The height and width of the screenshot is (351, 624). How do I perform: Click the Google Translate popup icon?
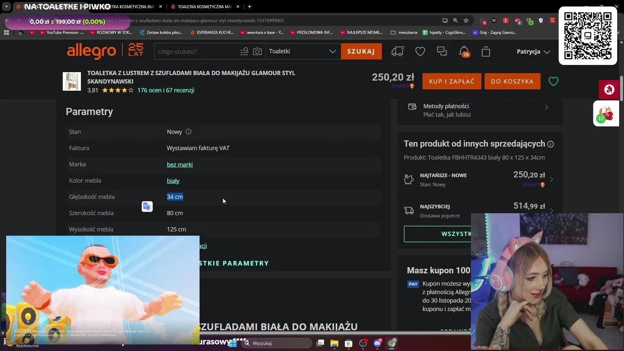(x=147, y=207)
